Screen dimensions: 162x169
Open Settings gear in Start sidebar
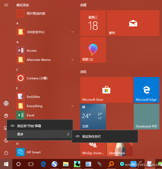(6, 140)
